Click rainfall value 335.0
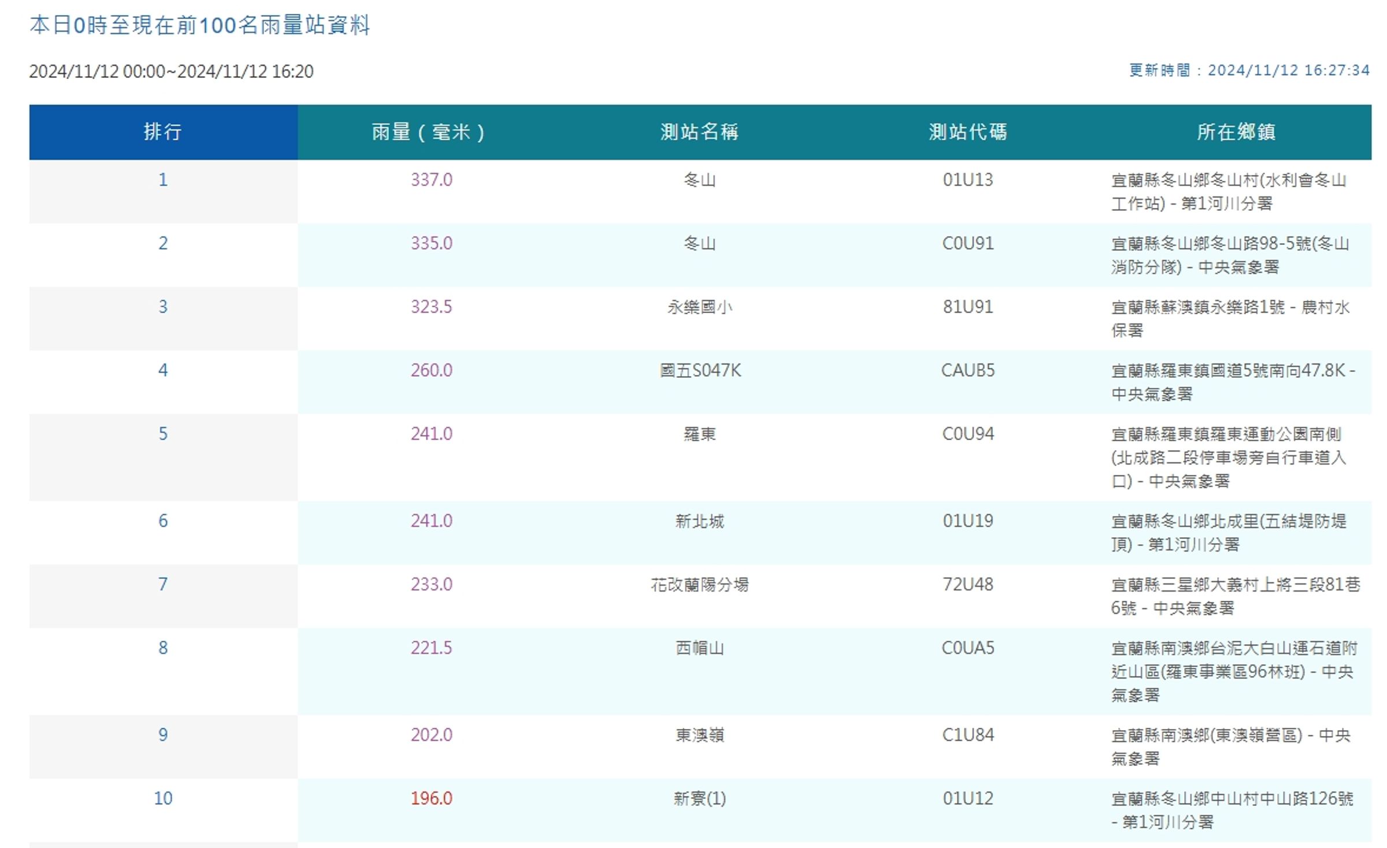The image size is (1387, 848). 432,243
